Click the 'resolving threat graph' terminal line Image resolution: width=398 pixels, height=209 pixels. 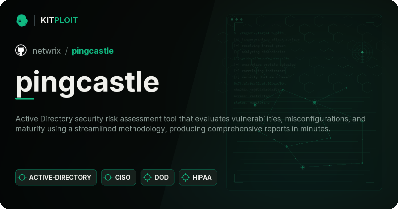pos(260,46)
